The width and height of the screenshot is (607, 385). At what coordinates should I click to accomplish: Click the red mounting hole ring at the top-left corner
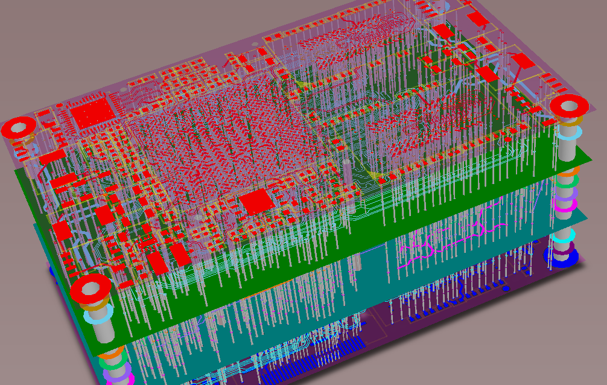(x=18, y=128)
